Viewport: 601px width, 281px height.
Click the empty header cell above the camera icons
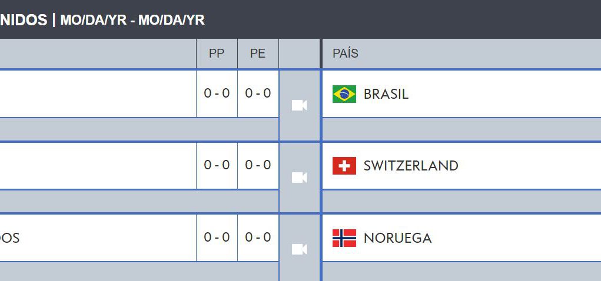pos(300,53)
